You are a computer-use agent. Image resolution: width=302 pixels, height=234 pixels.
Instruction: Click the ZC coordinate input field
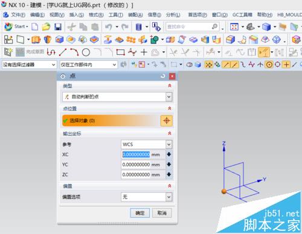tap(143, 174)
